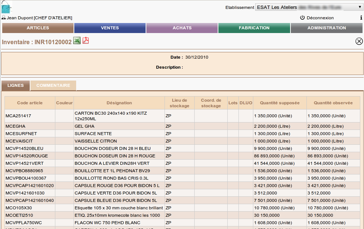Viewport: 364px width, 229px height.
Task: Click observed quantity 2 200,0000 (Litre)
Action: pyautogui.click(x=325, y=126)
